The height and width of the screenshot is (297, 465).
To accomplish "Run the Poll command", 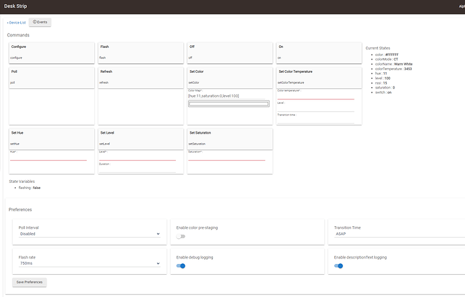I will (x=52, y=78).
